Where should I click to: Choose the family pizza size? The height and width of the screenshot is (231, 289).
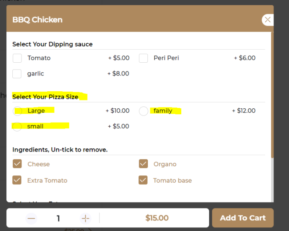144,111
